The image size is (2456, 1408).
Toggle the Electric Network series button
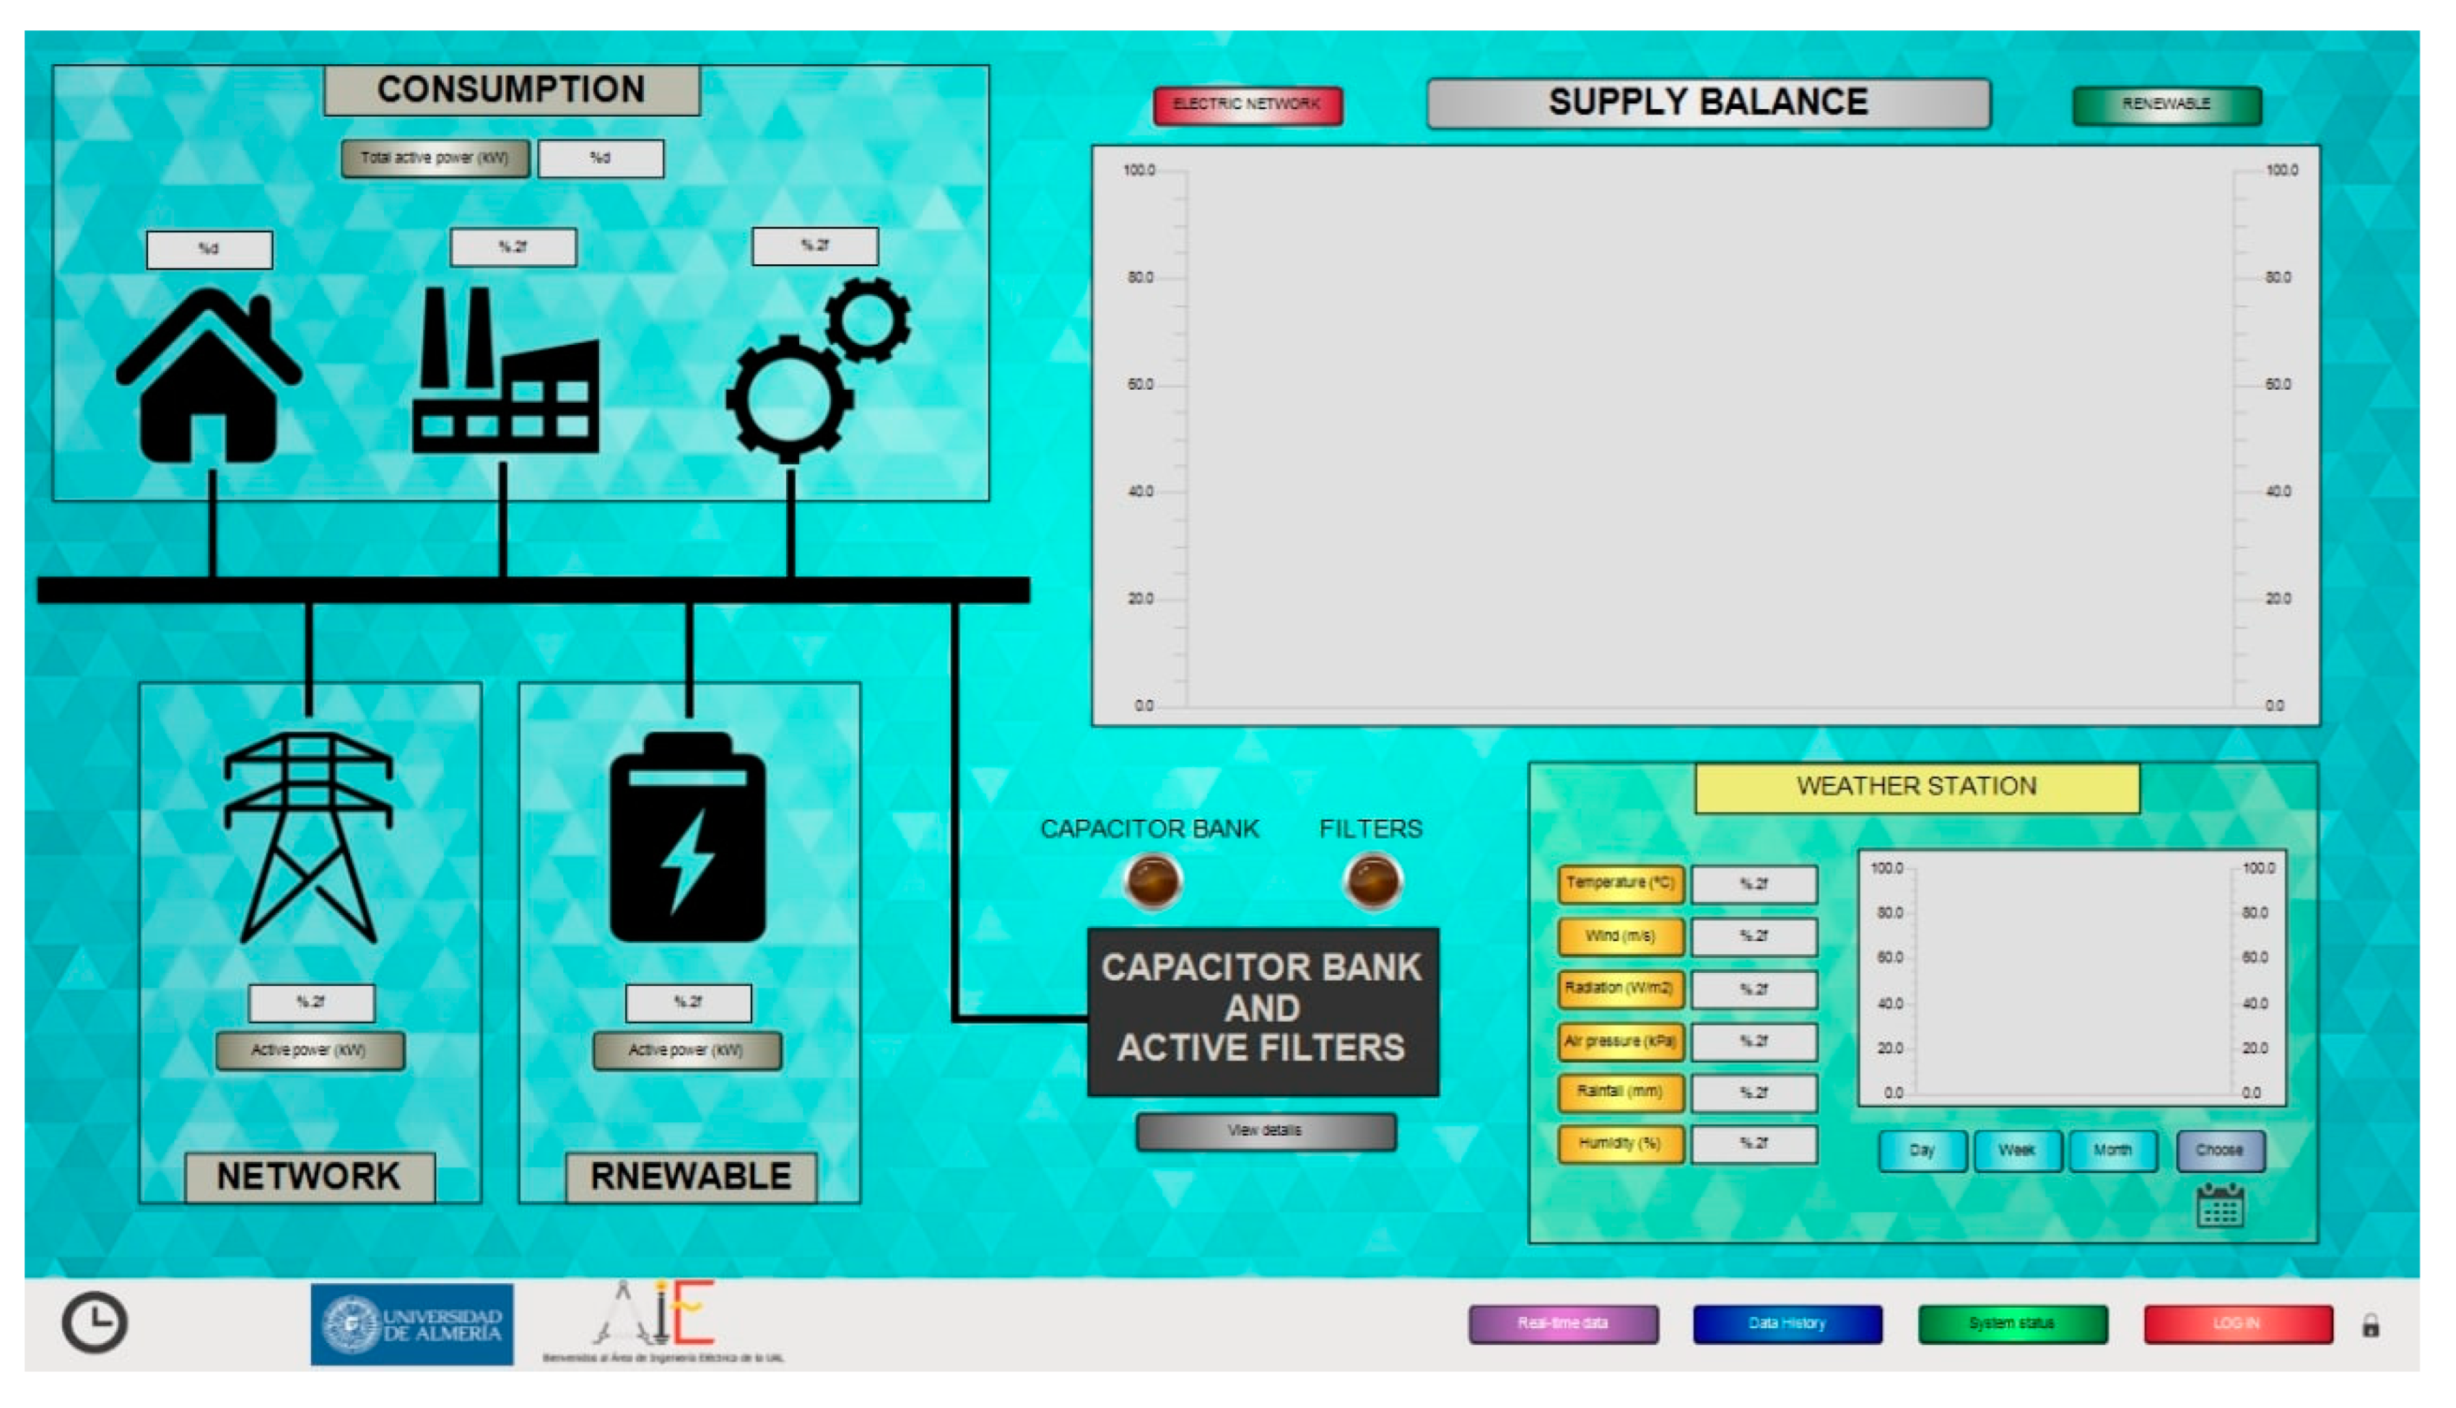pyautogui.click(x=1247, y=105)
